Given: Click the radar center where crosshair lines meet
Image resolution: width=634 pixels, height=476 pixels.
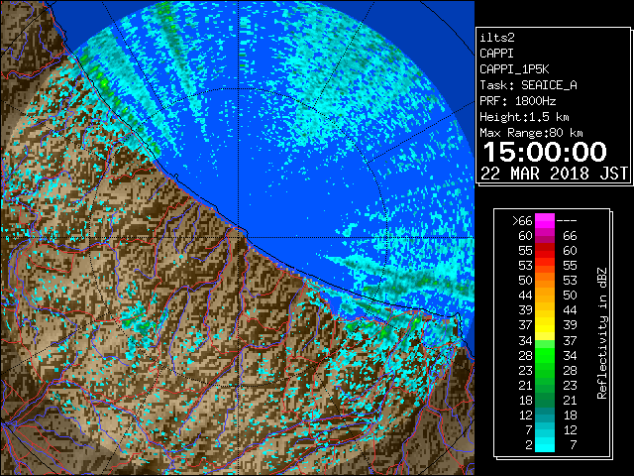Looking at the screenshot, I should click(x=238, y=238).
